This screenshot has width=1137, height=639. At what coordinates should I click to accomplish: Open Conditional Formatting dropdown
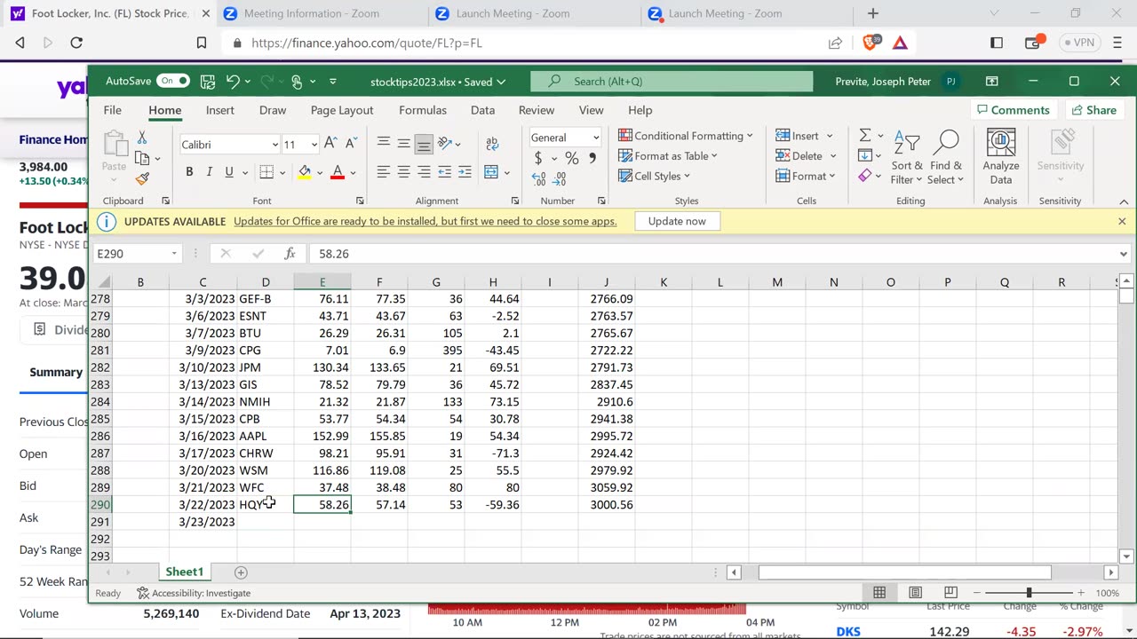click(686, 136)
